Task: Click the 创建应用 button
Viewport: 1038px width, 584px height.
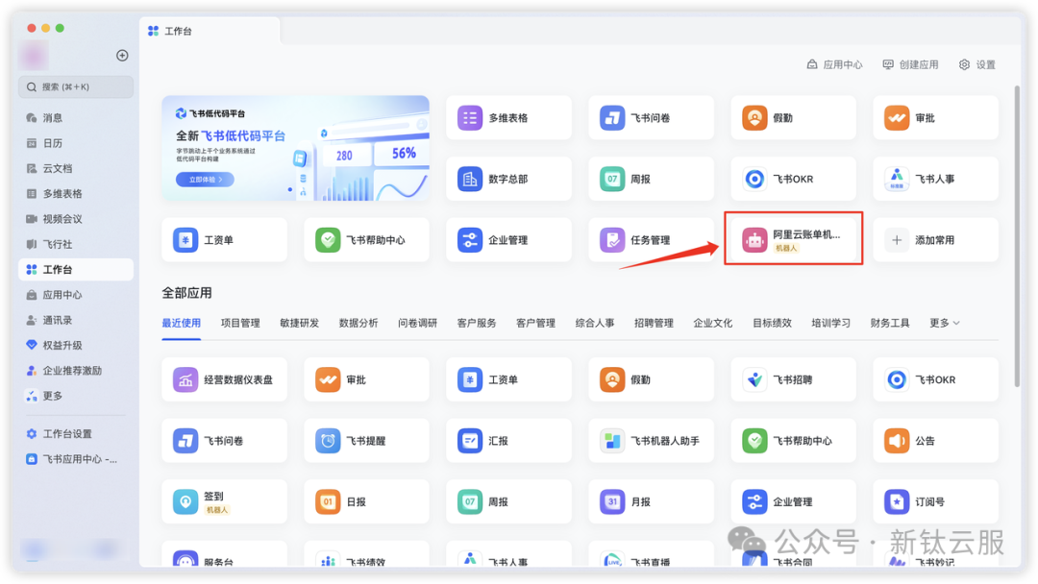Action: tap(911, 64)
